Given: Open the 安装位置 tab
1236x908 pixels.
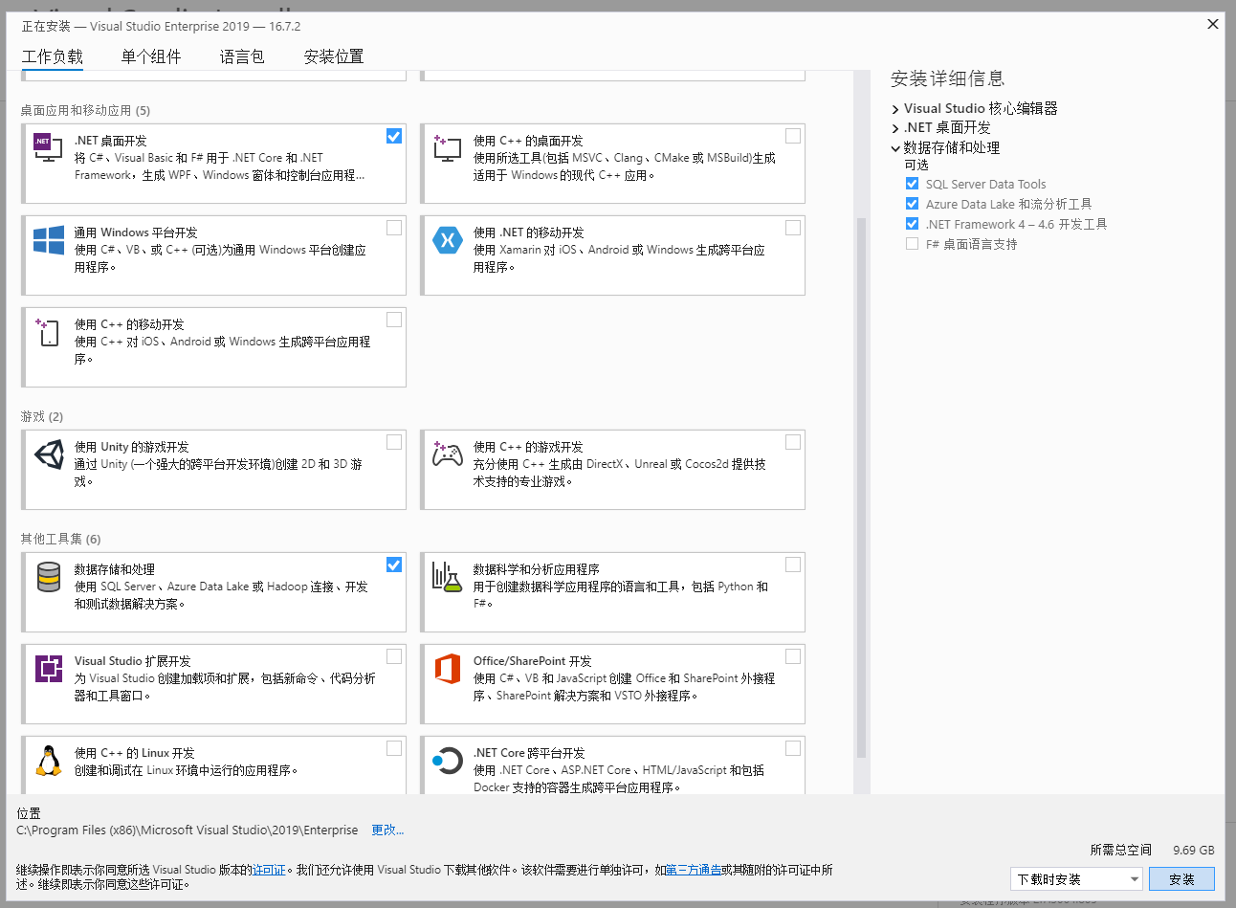Looking at the screenshot, I should click(334, 57).
